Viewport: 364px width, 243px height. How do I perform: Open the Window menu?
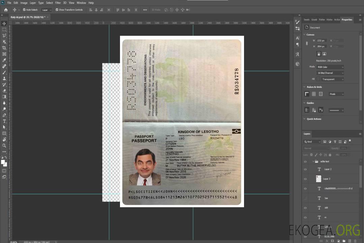coord(81,3)
